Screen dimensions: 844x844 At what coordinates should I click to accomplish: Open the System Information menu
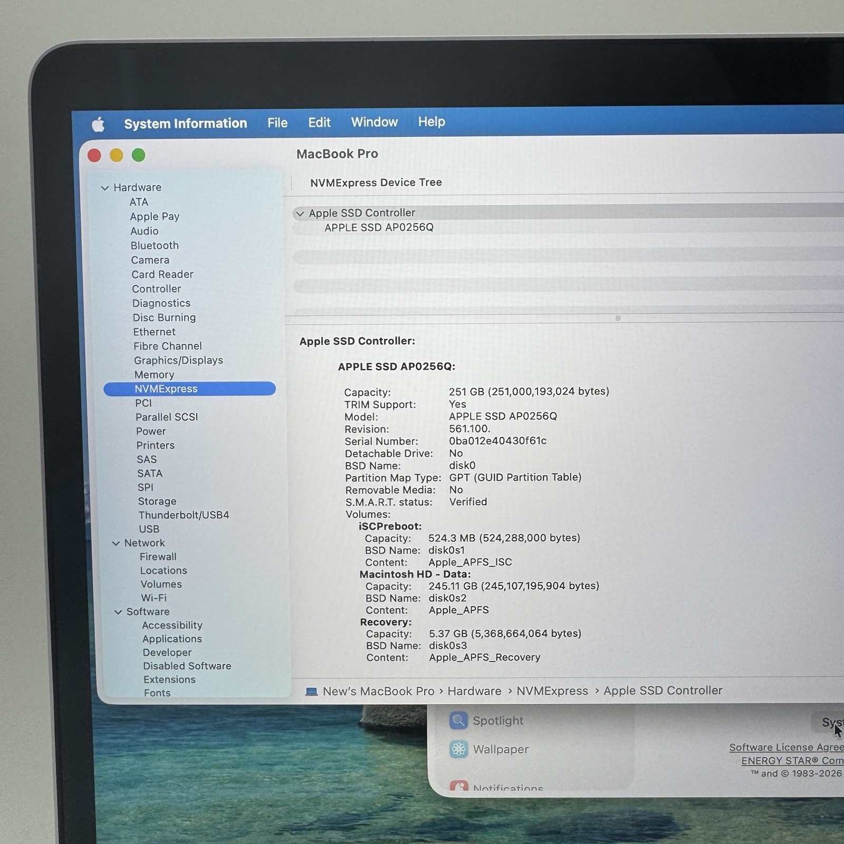coord(186,123)
